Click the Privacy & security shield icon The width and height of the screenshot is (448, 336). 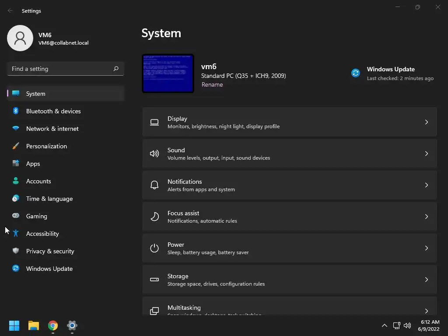click(x=16, y=251)
